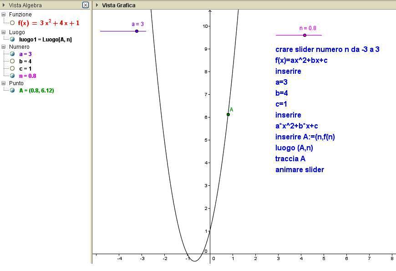
Task: Toggle visibility of number c = 1
Action: click(x=12, y=68)
